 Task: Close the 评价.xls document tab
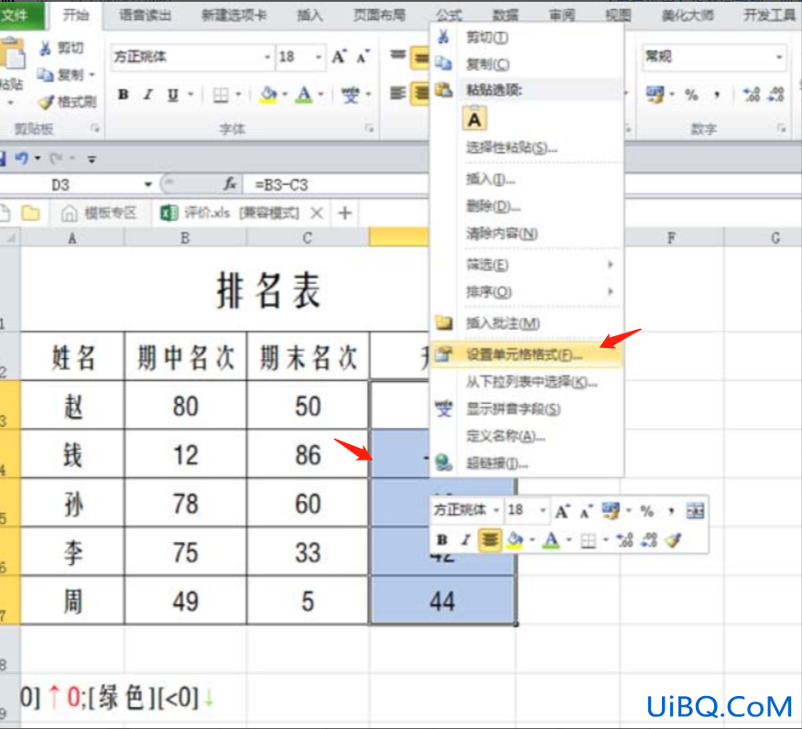pyautogui.click(x=317, y=212)
